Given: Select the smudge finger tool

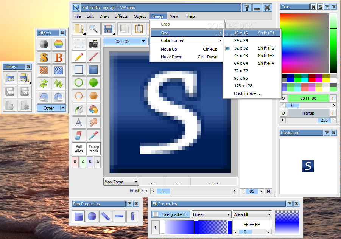Looking at the screenshot, I should click(x=93, y=123).
